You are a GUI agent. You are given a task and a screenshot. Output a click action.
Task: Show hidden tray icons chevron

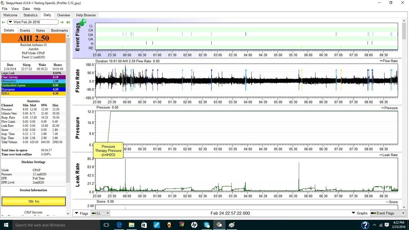[x=374, y=225]
